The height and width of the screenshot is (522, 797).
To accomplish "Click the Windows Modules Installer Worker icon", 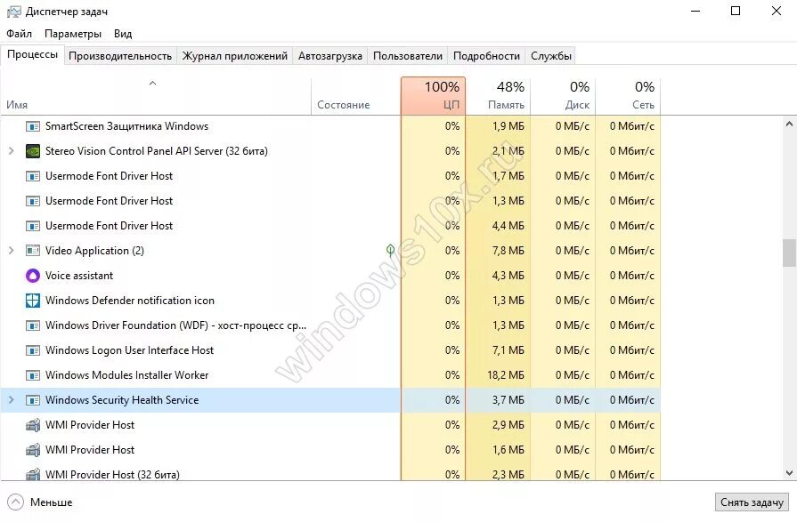I will pos(33,374).
